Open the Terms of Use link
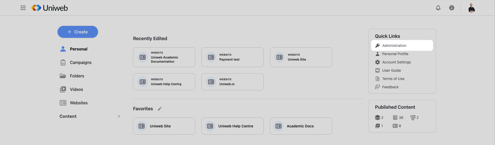Image resolution: width=495 pixels, height=145 pixels. [393, 79]
